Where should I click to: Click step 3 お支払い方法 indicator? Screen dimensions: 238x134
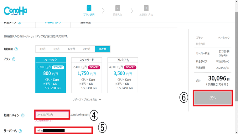click(x=146, y=11)
